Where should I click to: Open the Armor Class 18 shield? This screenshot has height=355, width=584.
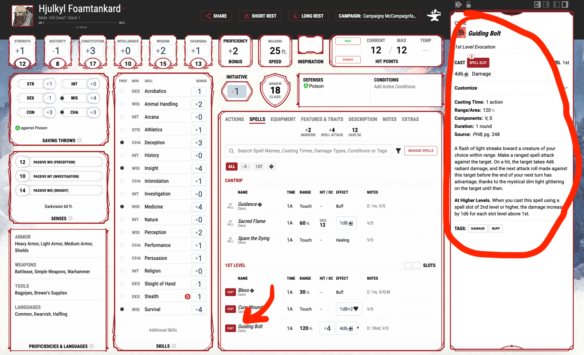point(275,90)
